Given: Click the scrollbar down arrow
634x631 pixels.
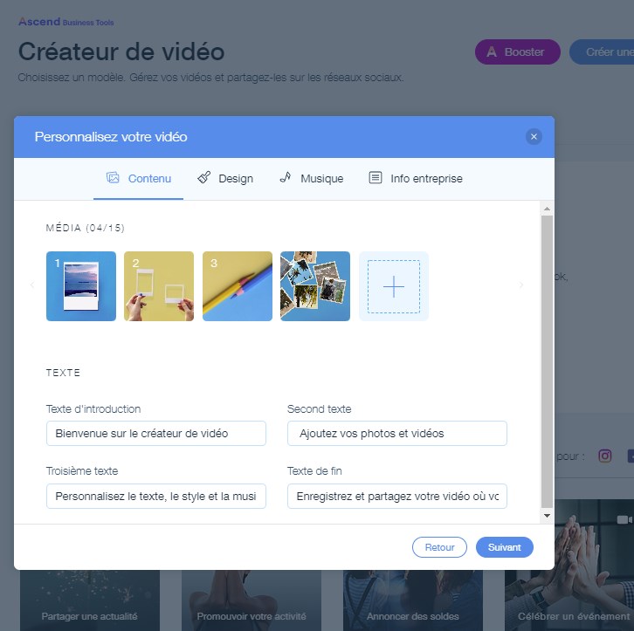Looking at the screenshot, I should pyautogui.click(x=547, y=516).
